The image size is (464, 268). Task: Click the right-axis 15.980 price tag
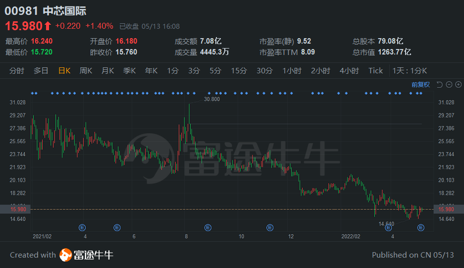point(449,210)
